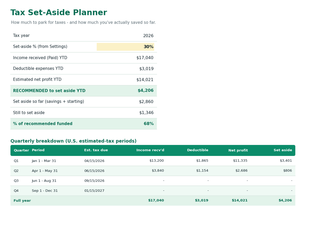311x225 pixels.
Task: Select Q1 deductible value $1,865
Action: (202, 161)
